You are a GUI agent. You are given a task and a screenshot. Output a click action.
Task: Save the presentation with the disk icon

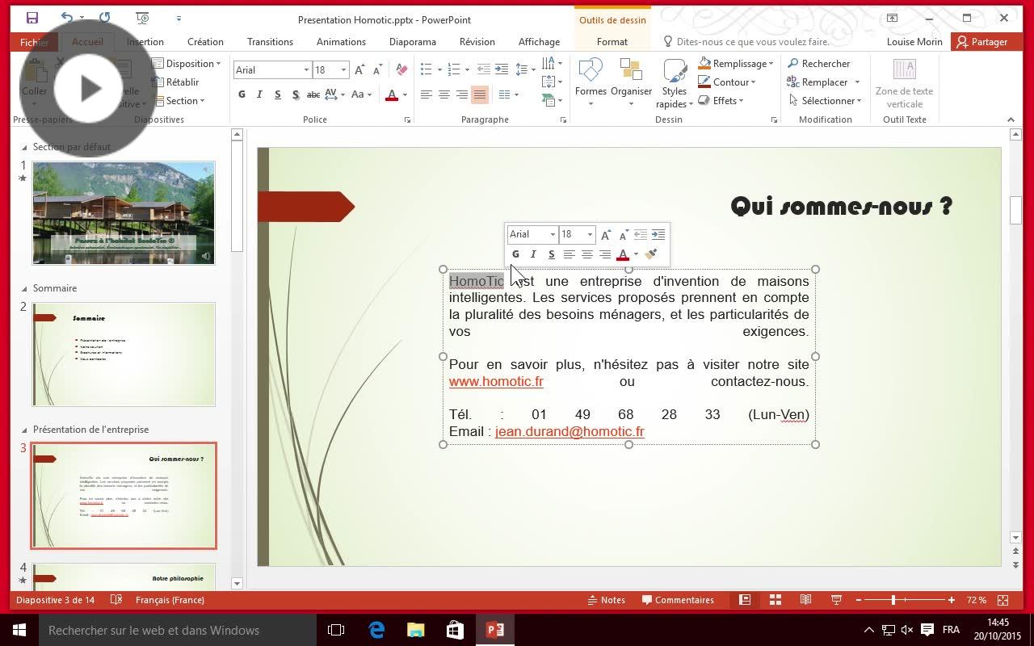[32, 18]
